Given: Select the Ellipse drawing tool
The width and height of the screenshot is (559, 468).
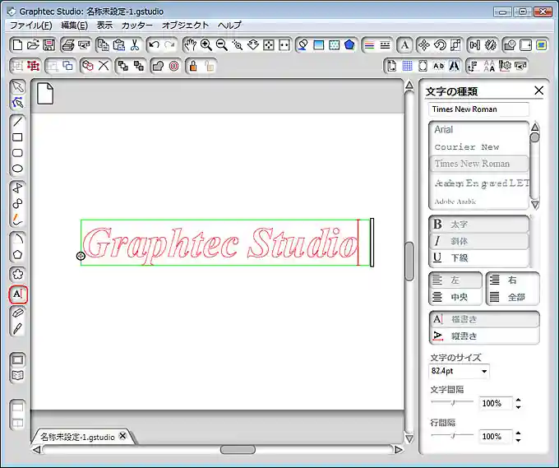Looking at the screenshot, I should pyautogui.click(x=17, y=169).
